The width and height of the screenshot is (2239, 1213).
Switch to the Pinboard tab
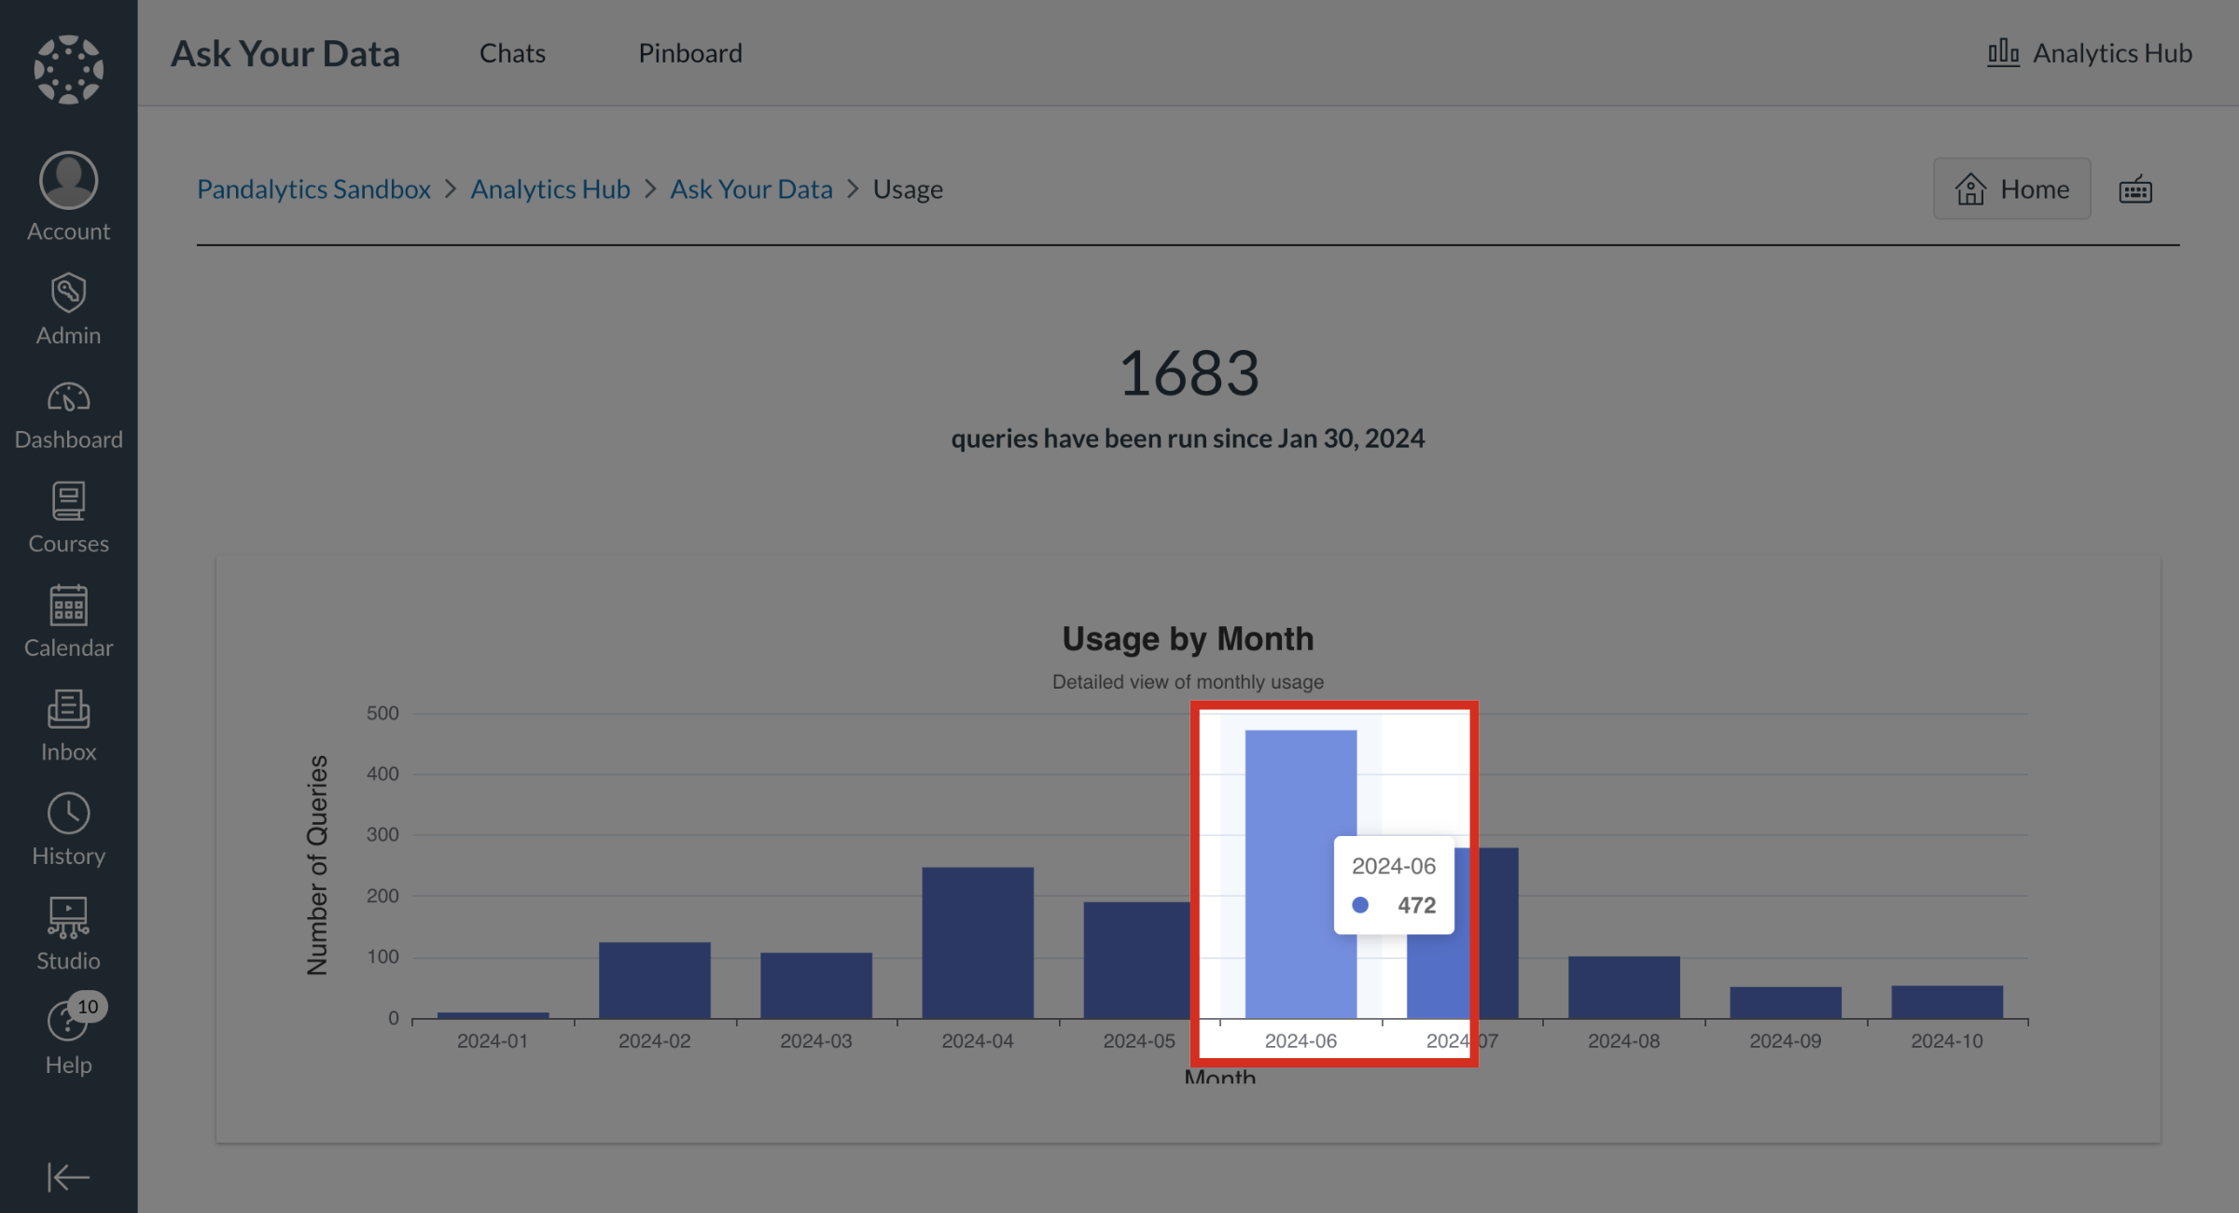[x=690, y=53]
